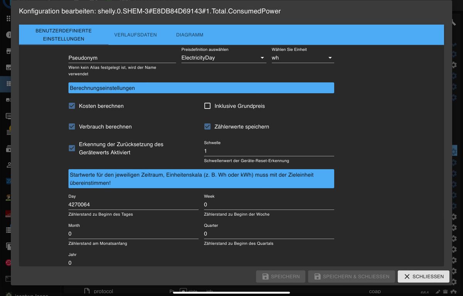Click the Week start value field

269,205
